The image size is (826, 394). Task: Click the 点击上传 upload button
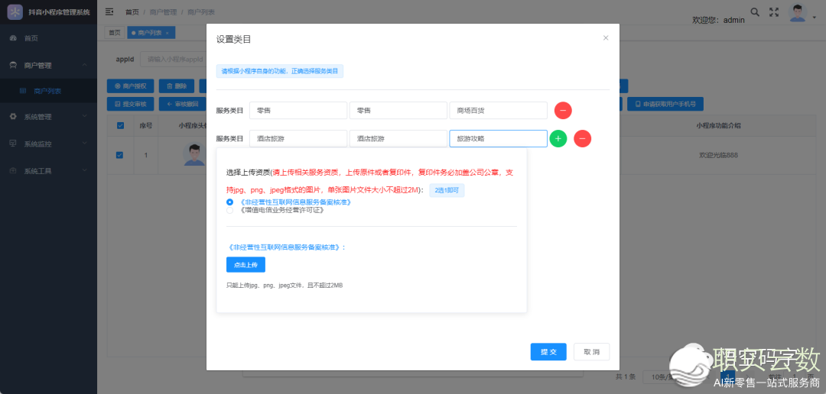246,265
